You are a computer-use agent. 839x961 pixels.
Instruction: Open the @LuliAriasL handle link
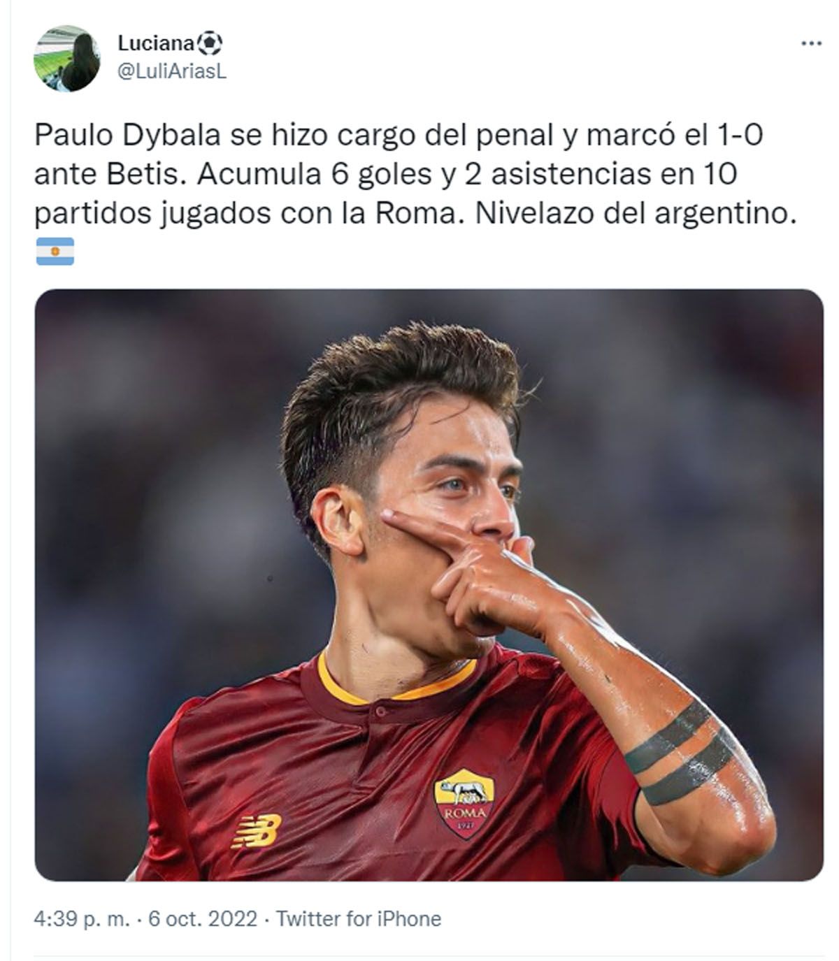click(172, 71)
